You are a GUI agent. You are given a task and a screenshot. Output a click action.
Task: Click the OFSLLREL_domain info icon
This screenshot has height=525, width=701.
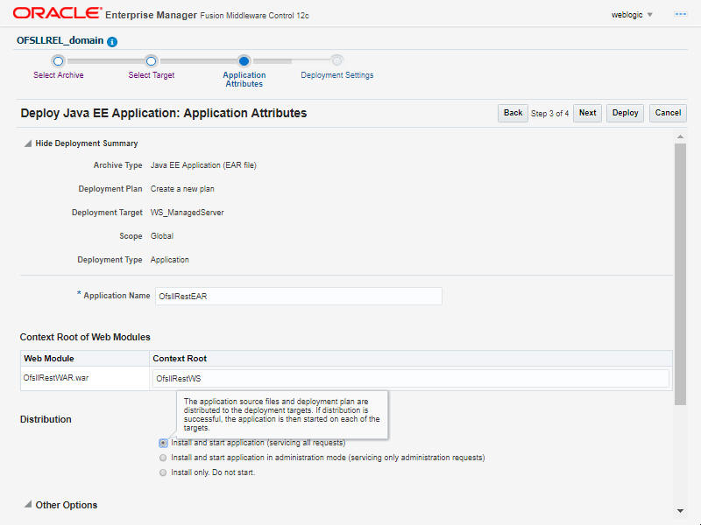[x=112, y=41]
